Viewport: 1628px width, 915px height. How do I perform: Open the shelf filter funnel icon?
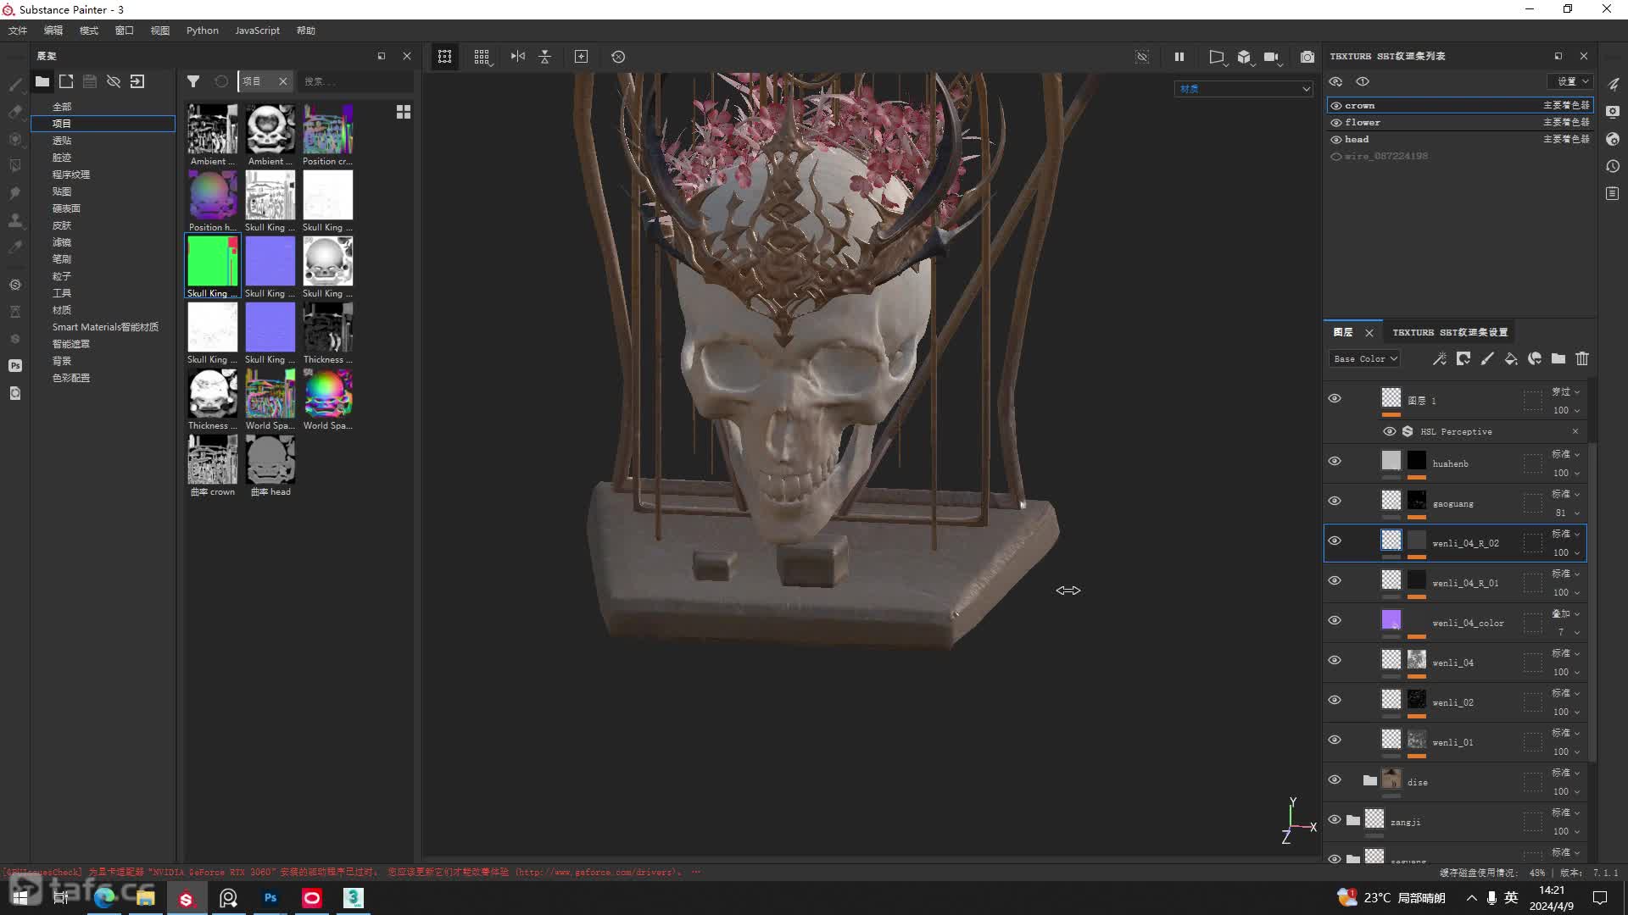193,81
